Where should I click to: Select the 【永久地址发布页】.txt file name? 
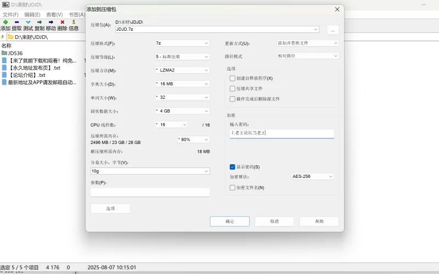tap(35, 68)
